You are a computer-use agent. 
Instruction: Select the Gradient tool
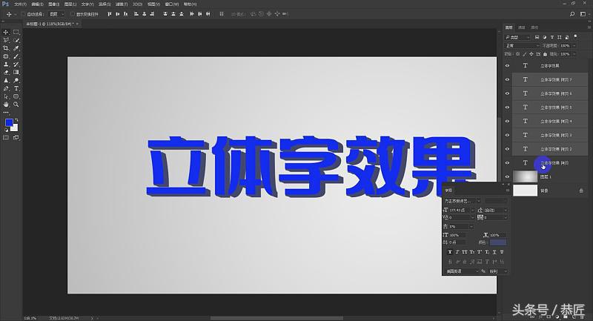(16, 72)
